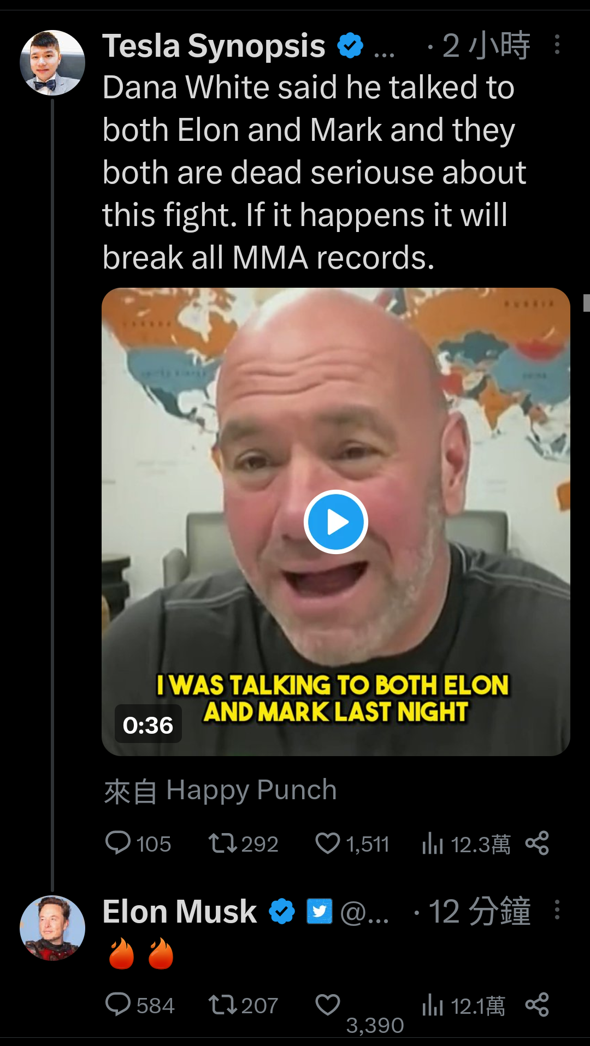Reply to Elon Musk's fire emoji tweet
590x1046 pixels.
click(x=117, y=1005)
